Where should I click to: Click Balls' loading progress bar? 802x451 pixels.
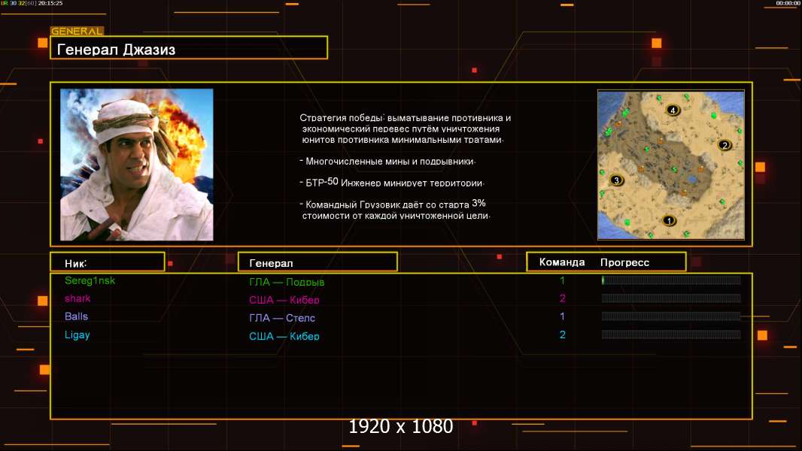(x=671, y=316)
